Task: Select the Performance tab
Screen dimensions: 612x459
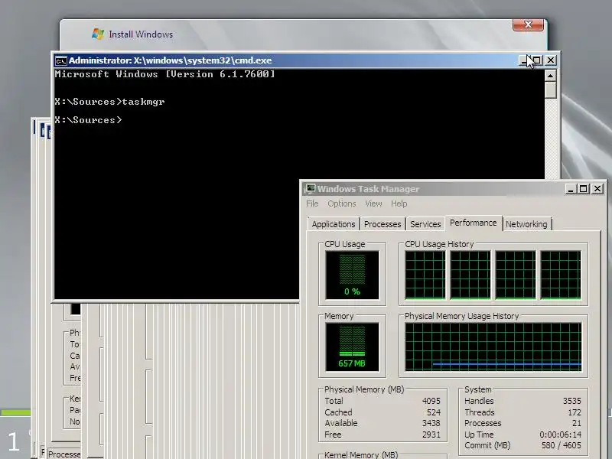Action: point(473,223)
